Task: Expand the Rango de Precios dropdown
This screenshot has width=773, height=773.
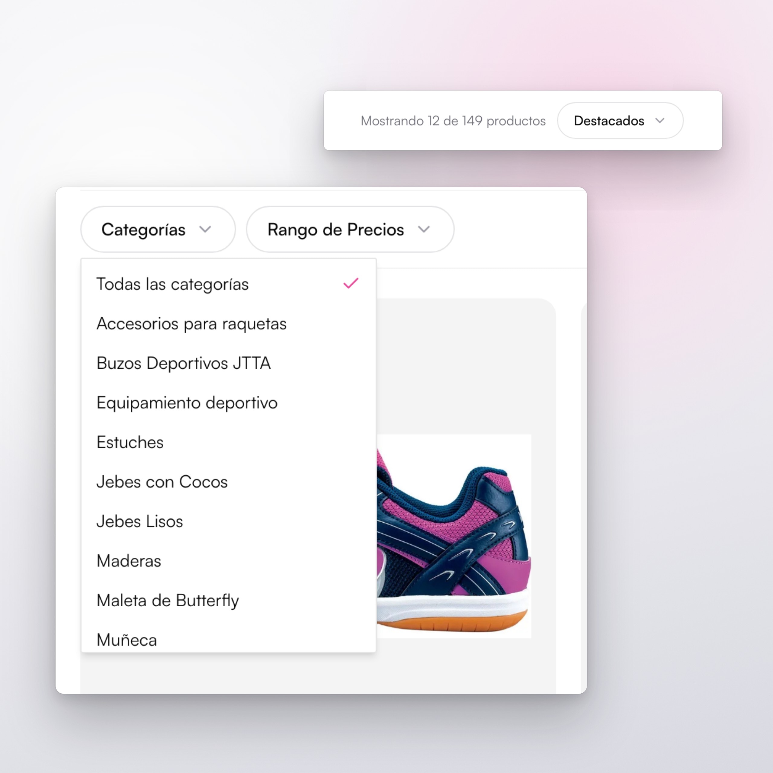Action: click(x=350, y=229)
